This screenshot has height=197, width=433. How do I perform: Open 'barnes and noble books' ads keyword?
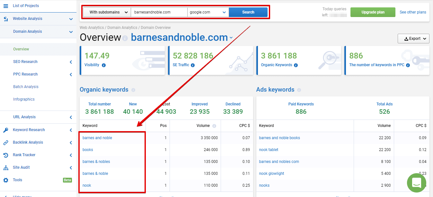click(279, 138)
